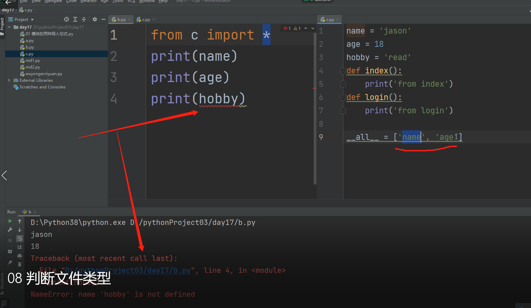Click the __all__ variable in c.py

362,137
